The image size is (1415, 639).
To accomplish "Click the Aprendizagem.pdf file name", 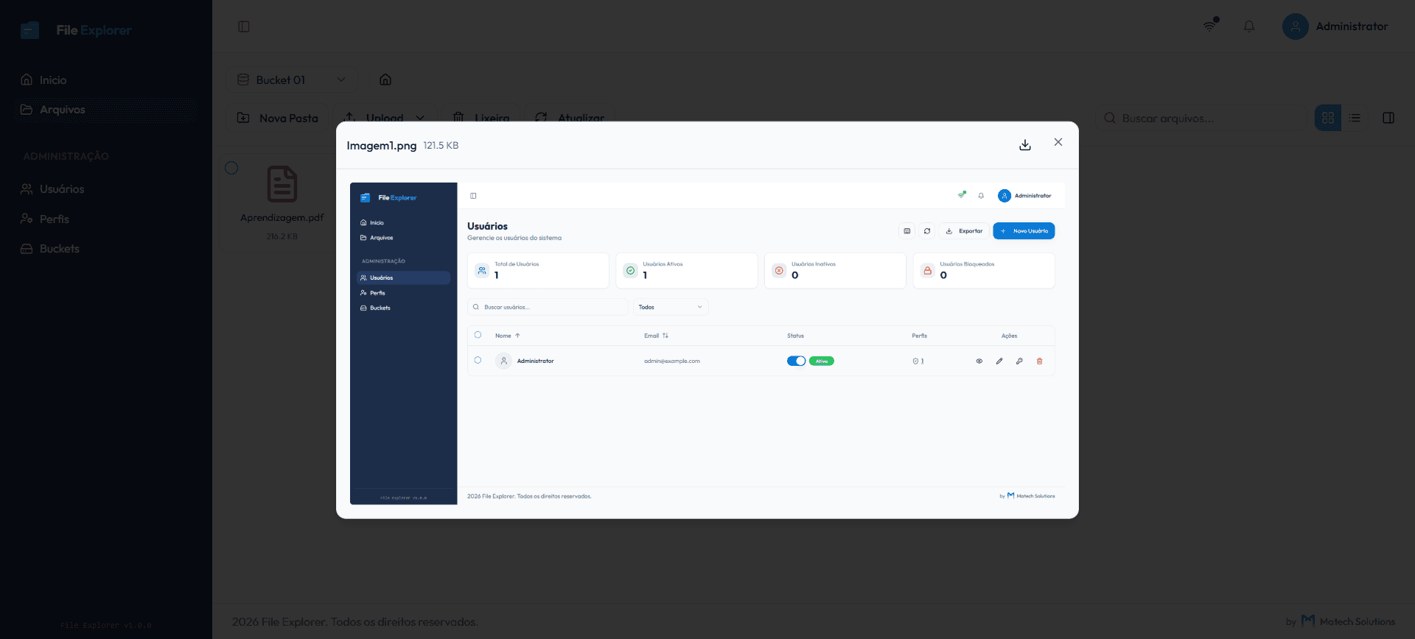I will 282,218.
